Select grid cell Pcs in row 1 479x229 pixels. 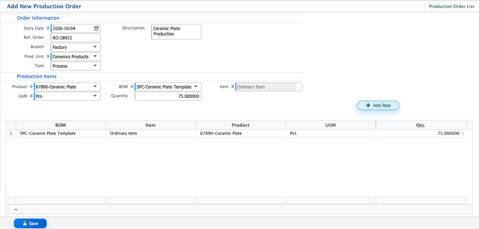[331, 133]
